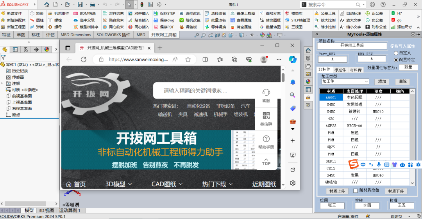Screen dimensions: 422x219
Task: Select the 自定义 radio option
Action: pyautogui.click(x=396, y=53)
